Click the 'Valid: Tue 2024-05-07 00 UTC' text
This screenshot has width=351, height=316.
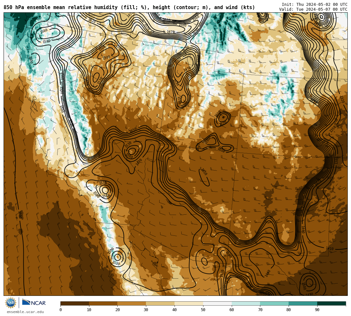tap(313, 9)
